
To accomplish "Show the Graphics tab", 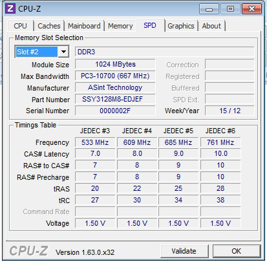I will pyautogui.click(x=181, y=26).
